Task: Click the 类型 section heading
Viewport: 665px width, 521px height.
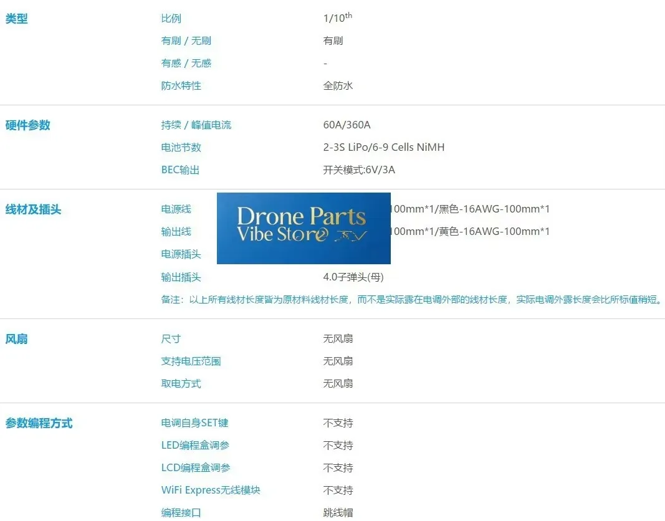Action: (x=17, y=19)
